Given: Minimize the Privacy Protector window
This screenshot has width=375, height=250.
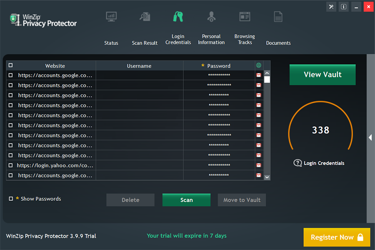Looking at the screenshot, I should [x=356, y=7].
